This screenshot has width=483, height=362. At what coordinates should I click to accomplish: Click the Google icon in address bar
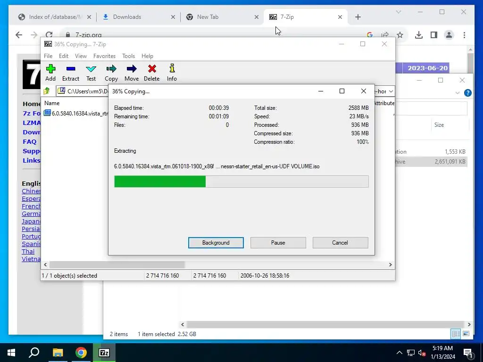pos(370,35)
